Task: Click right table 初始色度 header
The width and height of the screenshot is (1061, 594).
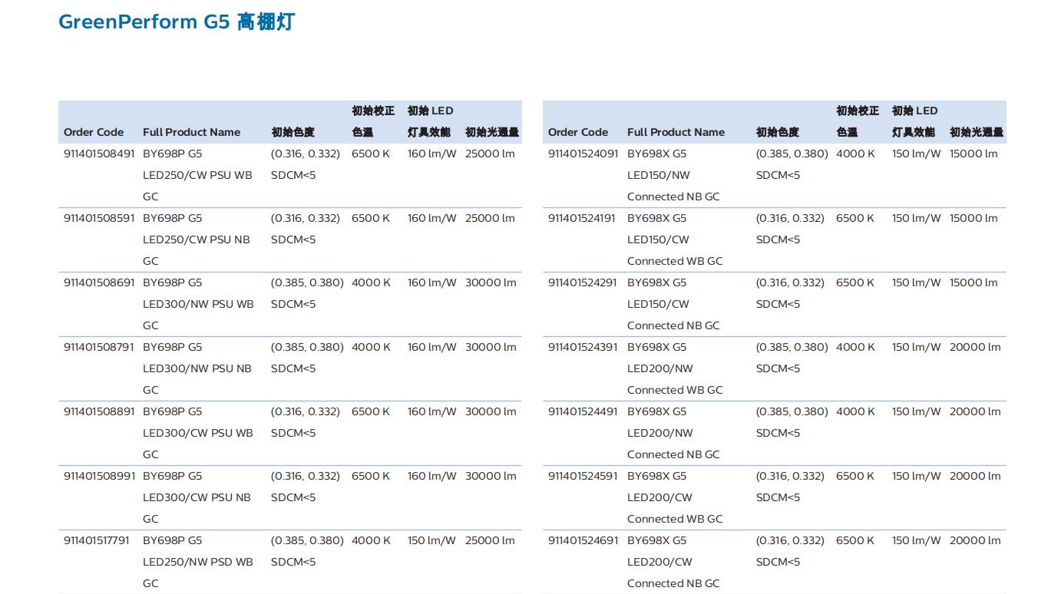Action: coord(777,132)
